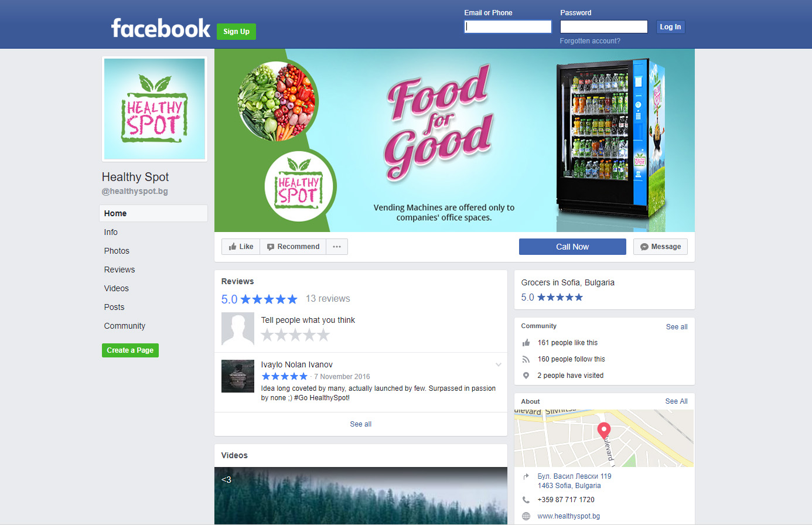
Task: Click the directions arrow icon beside address
Action: [526, 476]
